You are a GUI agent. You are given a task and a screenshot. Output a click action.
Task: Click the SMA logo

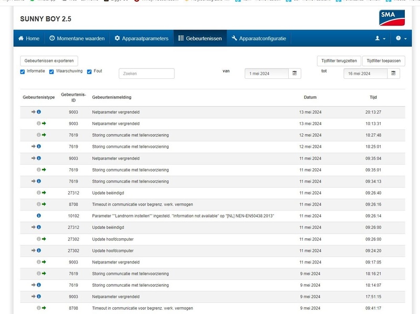coord(392,18)
